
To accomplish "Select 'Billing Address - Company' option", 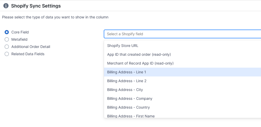I will (x=182, y=99).
